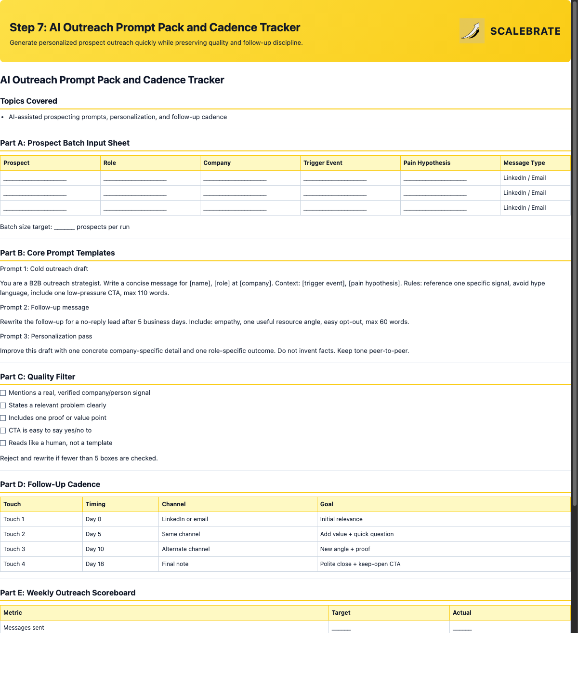Click the 'Batch size target' blank line
This screenshot has width=578, height=675.
[64, 228]
